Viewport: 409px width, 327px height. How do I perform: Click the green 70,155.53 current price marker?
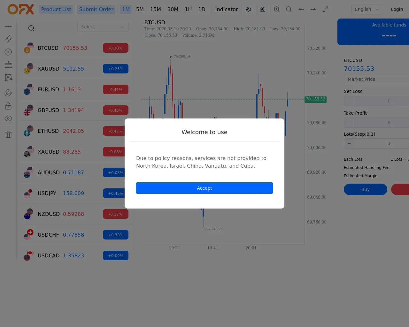[x=316, y=99]
